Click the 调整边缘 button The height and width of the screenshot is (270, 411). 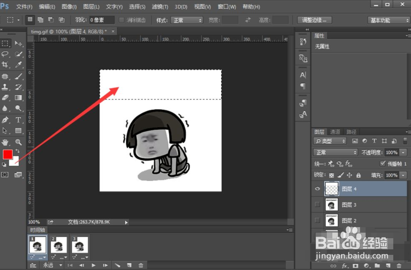pyautogui.click(x=315, y=20)
